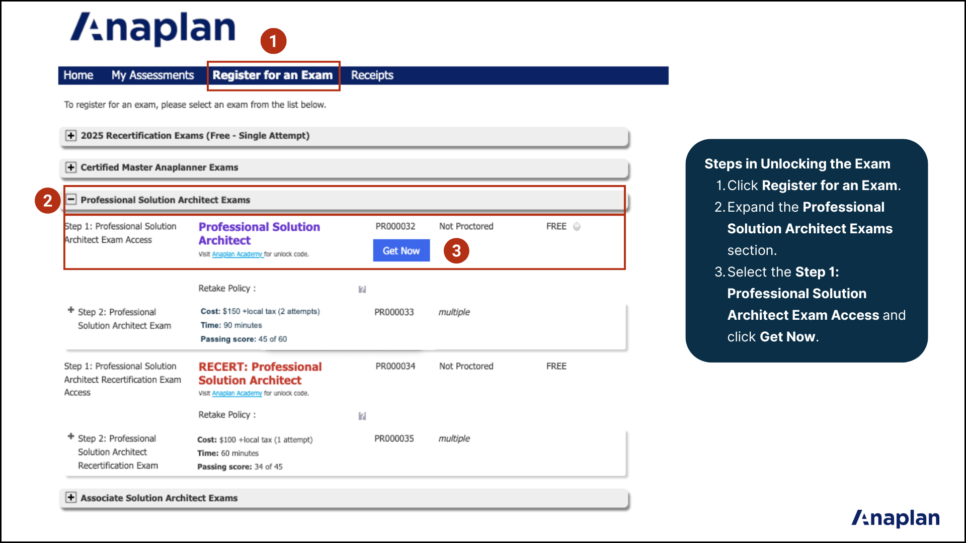Click 'Step 2: Professional Solution Architect Recertification Exam' label

tap(118, 452)
